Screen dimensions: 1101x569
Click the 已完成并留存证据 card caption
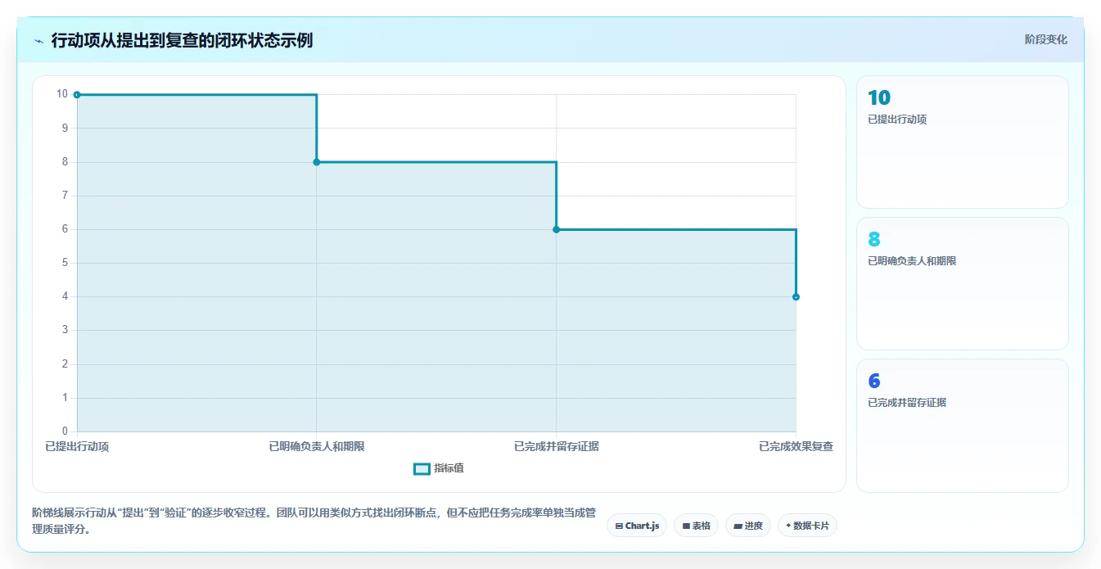[x=907, y=403]
